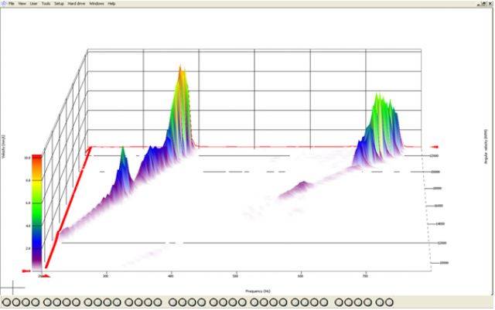Image resolution: width=495 pixels, height=310 pixels.
Task: Click the last circular button in bottom toolbar
Action: 390,302
